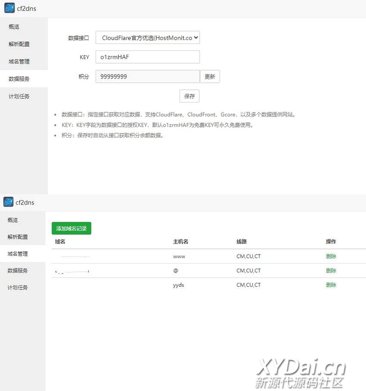Delete the @ host record
366x391 pixels.
(331, 270)
